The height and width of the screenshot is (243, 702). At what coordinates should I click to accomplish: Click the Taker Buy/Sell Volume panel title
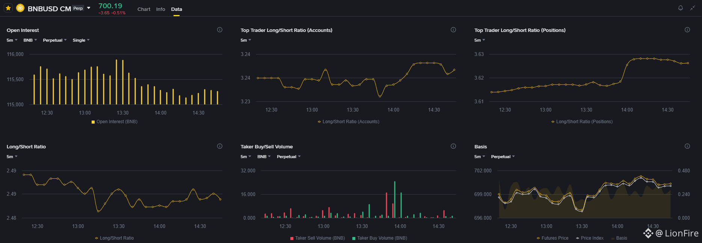click(267, 146)
